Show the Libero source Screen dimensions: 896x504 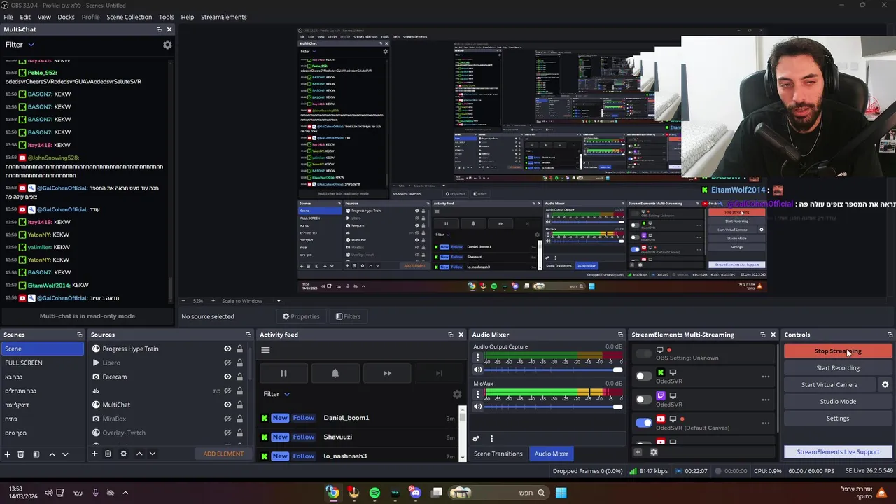tap(227, 363)
